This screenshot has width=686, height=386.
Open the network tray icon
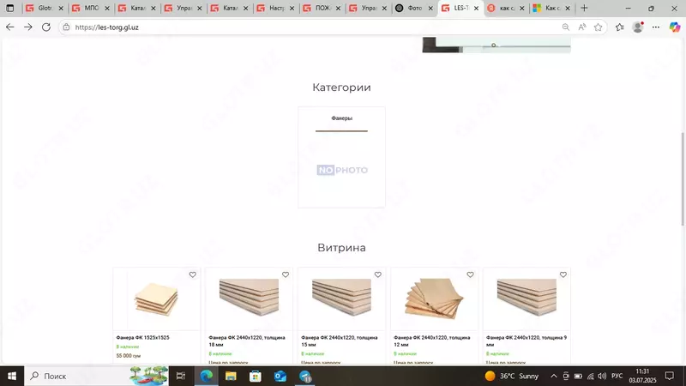tap(590, 376)
